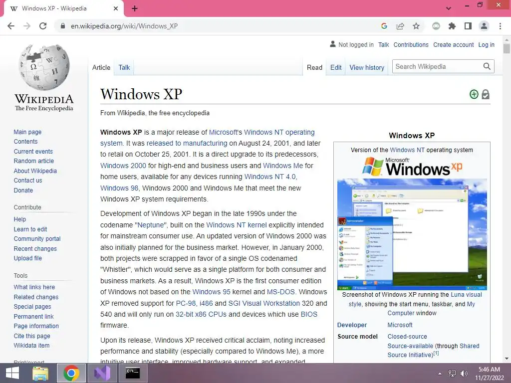Click Permanent link in Tools
Viewport: 511px width, 383px height.
coord(33,316)
